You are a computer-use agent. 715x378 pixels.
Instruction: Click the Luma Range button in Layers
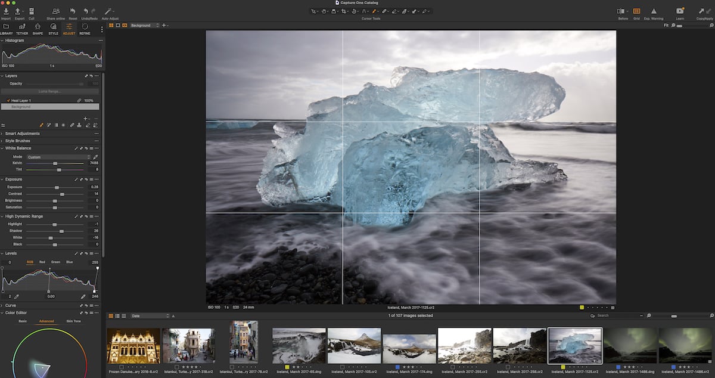50,91
